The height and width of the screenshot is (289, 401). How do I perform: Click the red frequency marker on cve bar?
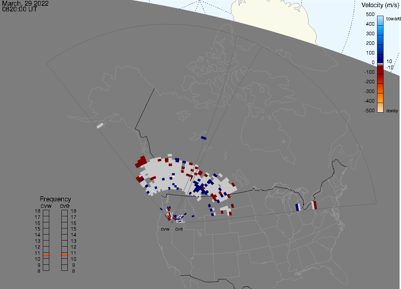(x=65, y=255)
